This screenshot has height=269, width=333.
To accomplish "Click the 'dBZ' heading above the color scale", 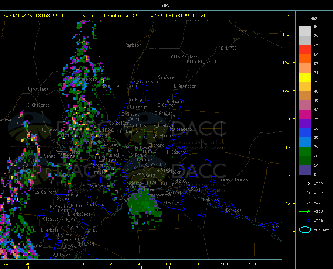I will pos(314,19).
